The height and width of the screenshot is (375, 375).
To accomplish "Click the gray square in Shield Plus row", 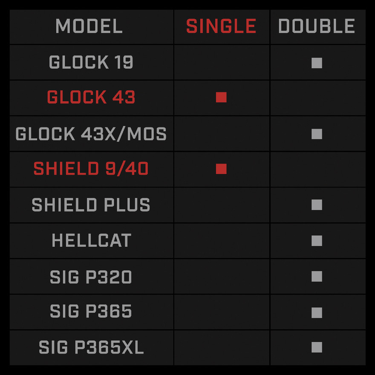I will point(317,205).
